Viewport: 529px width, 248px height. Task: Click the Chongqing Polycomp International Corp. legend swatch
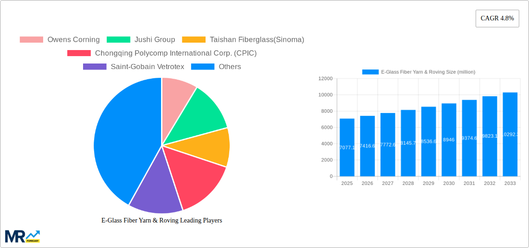79,53
